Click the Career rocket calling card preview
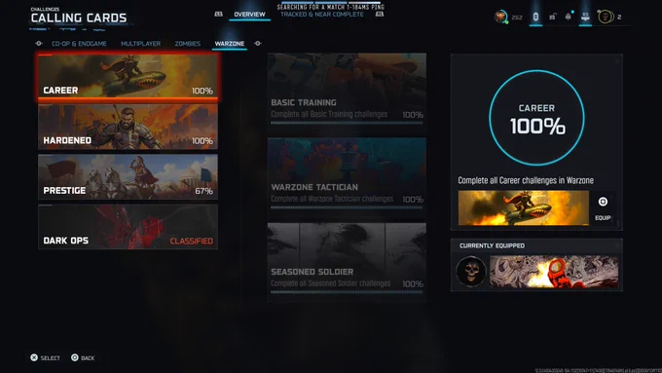 pyautogui.click(x=524, y=207)
